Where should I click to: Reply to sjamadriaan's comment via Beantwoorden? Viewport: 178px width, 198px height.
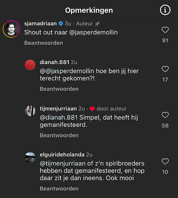(44, 43)
